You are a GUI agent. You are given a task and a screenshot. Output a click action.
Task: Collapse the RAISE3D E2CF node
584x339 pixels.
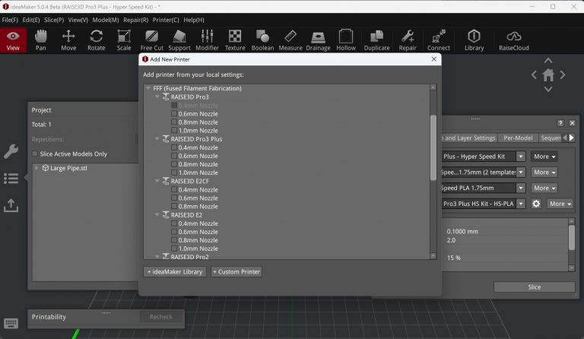click(x=157, y=181)
